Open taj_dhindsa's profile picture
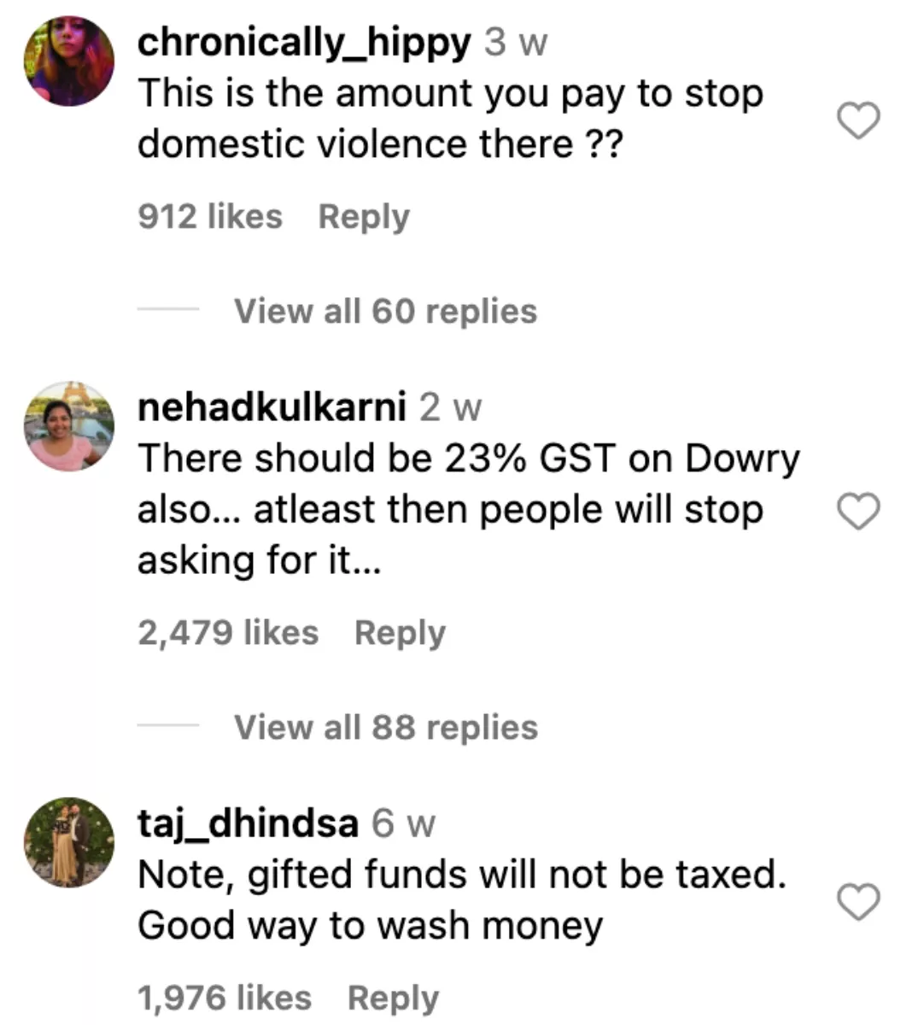924x1025 pixels. click(69, 842)
